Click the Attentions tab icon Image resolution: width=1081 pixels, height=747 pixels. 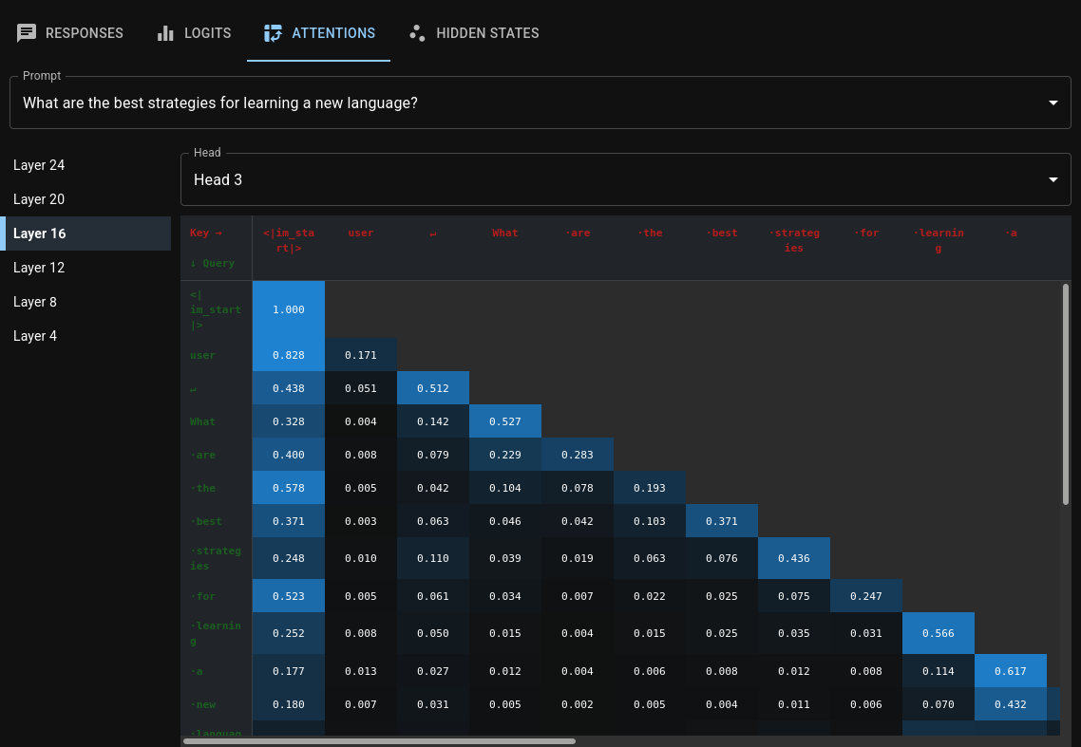[x=273, y=33]
